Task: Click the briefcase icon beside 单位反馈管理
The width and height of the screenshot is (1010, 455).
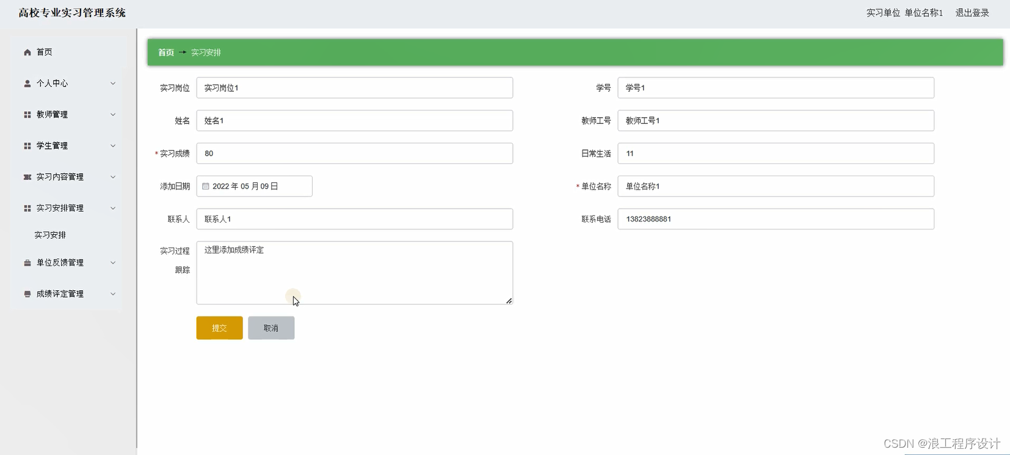Action: (x=27, y=263)
